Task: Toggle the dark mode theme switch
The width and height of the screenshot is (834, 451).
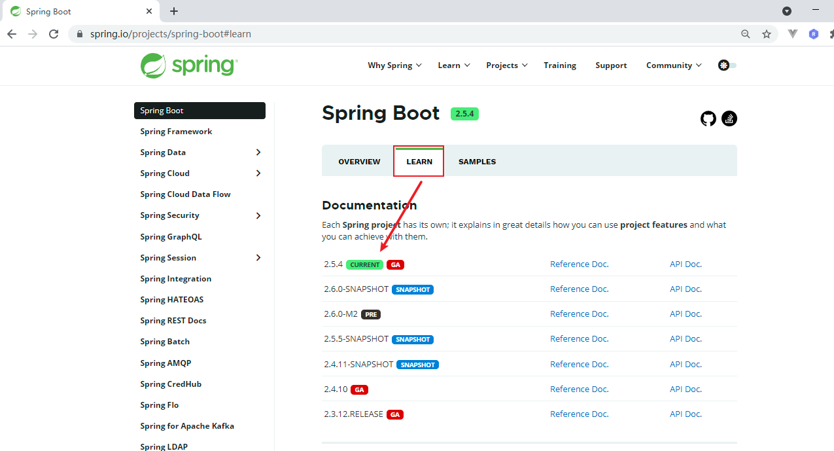Action: point(727,65)
